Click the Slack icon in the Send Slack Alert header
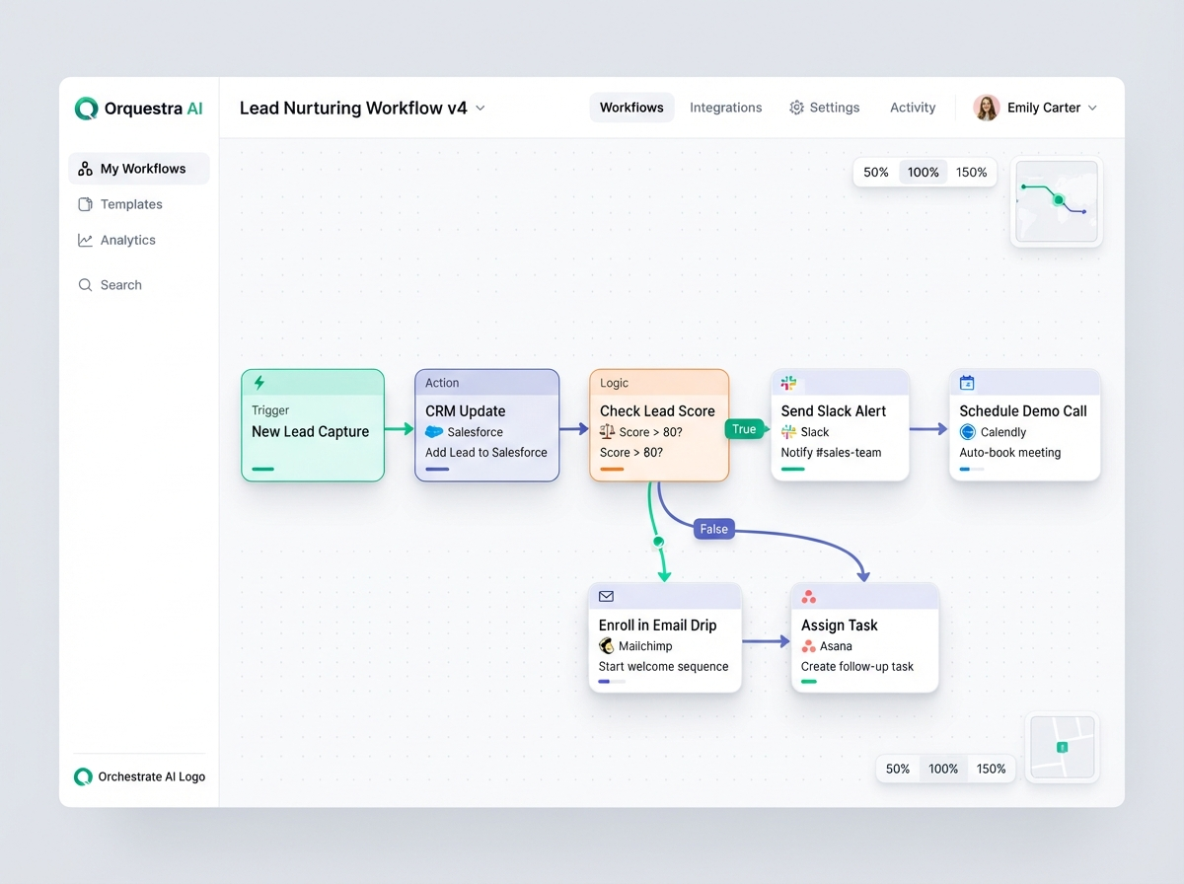Image resolution: width=1184 pixels, height=884 pixels. pos(788,383)
